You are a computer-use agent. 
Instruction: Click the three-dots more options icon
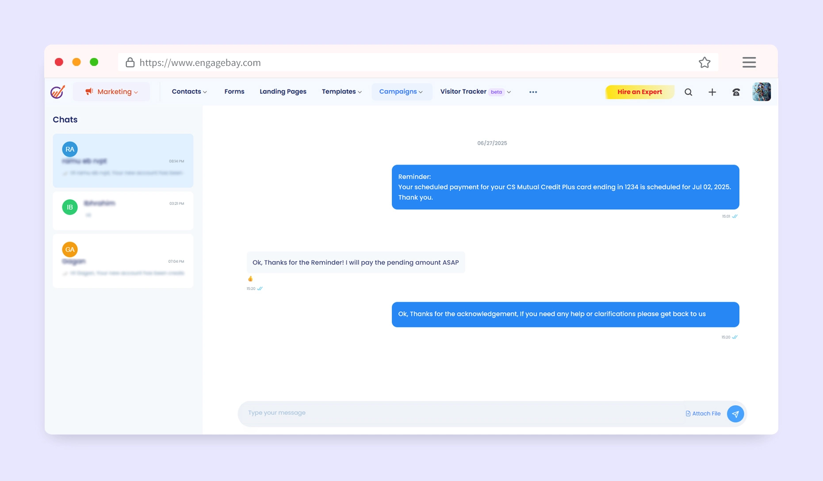(533, 92)
